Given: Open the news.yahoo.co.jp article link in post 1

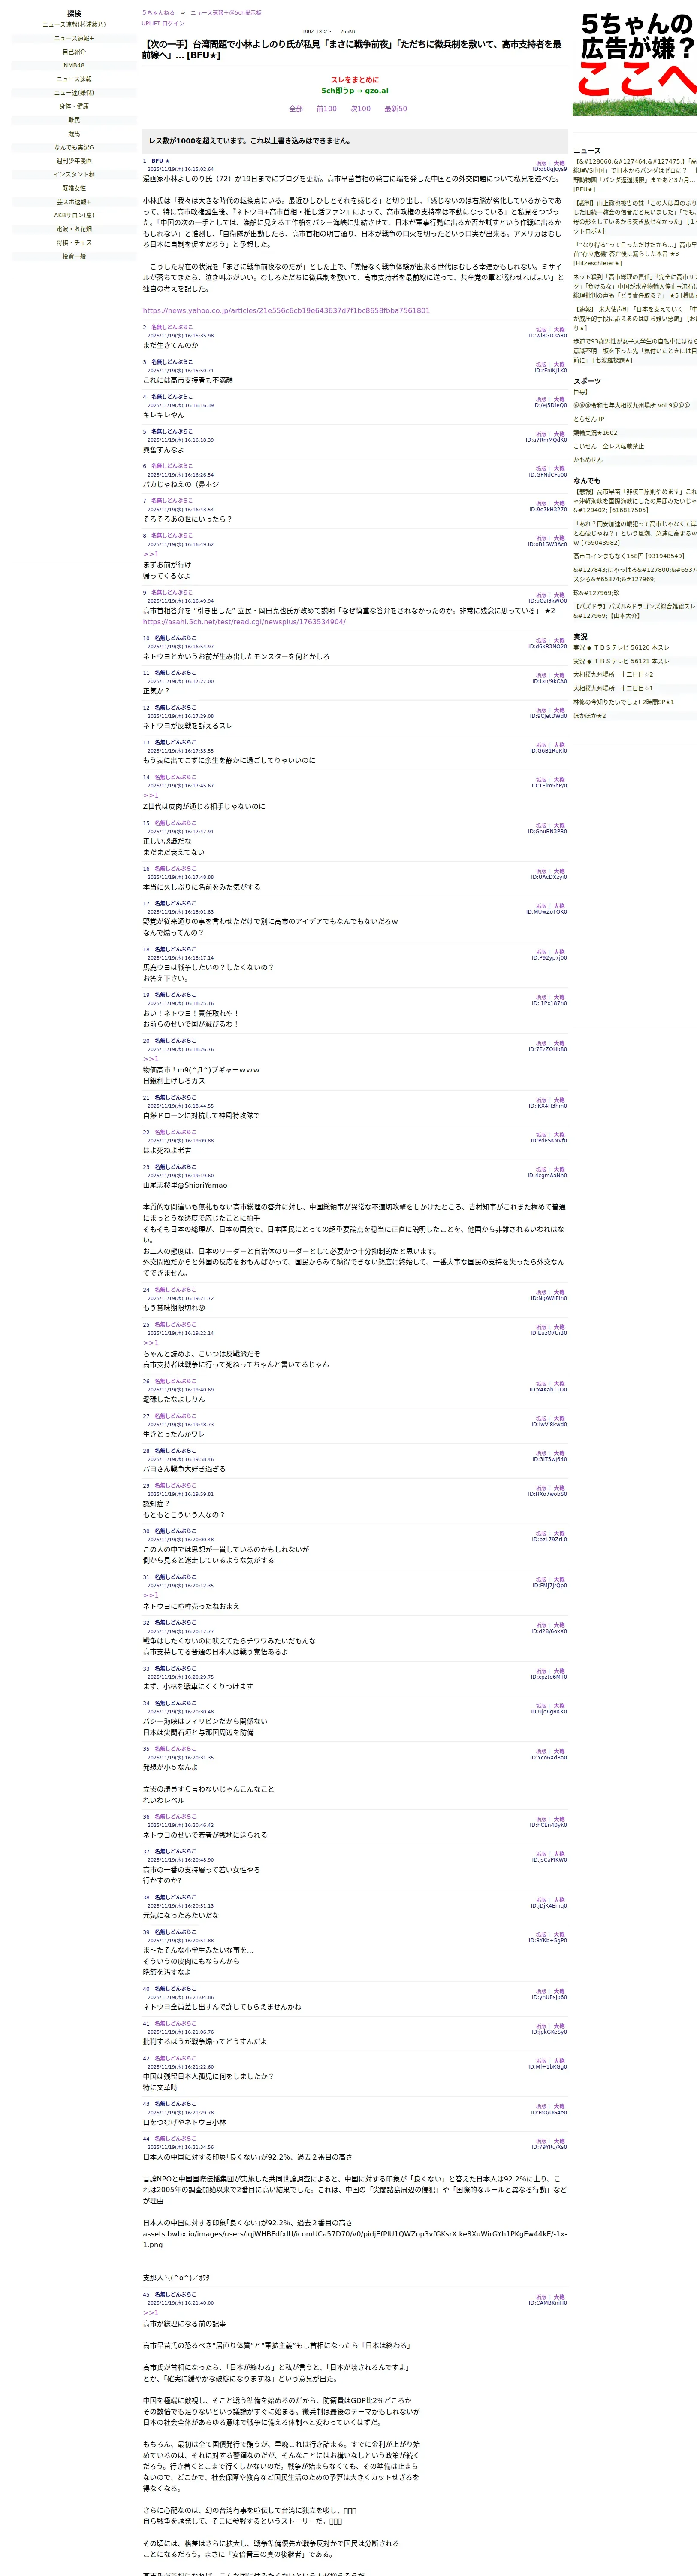Looking at the screenshot, I should click(286, 310).
